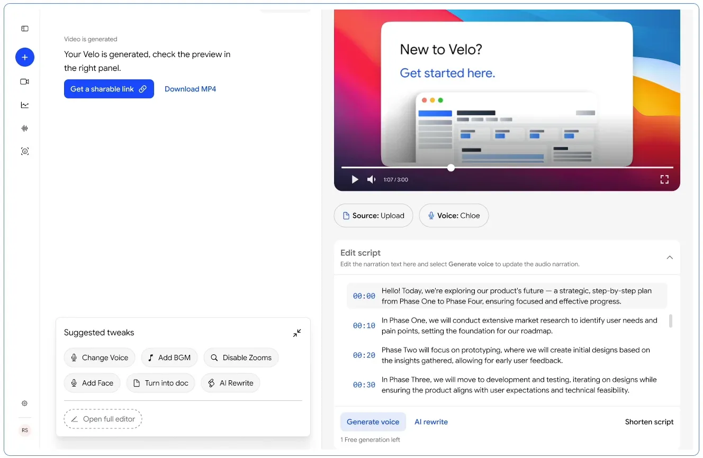This screenshot has height=458, width=703.
Task: Click the 00:20 timestamp
Action: [364, 355]
